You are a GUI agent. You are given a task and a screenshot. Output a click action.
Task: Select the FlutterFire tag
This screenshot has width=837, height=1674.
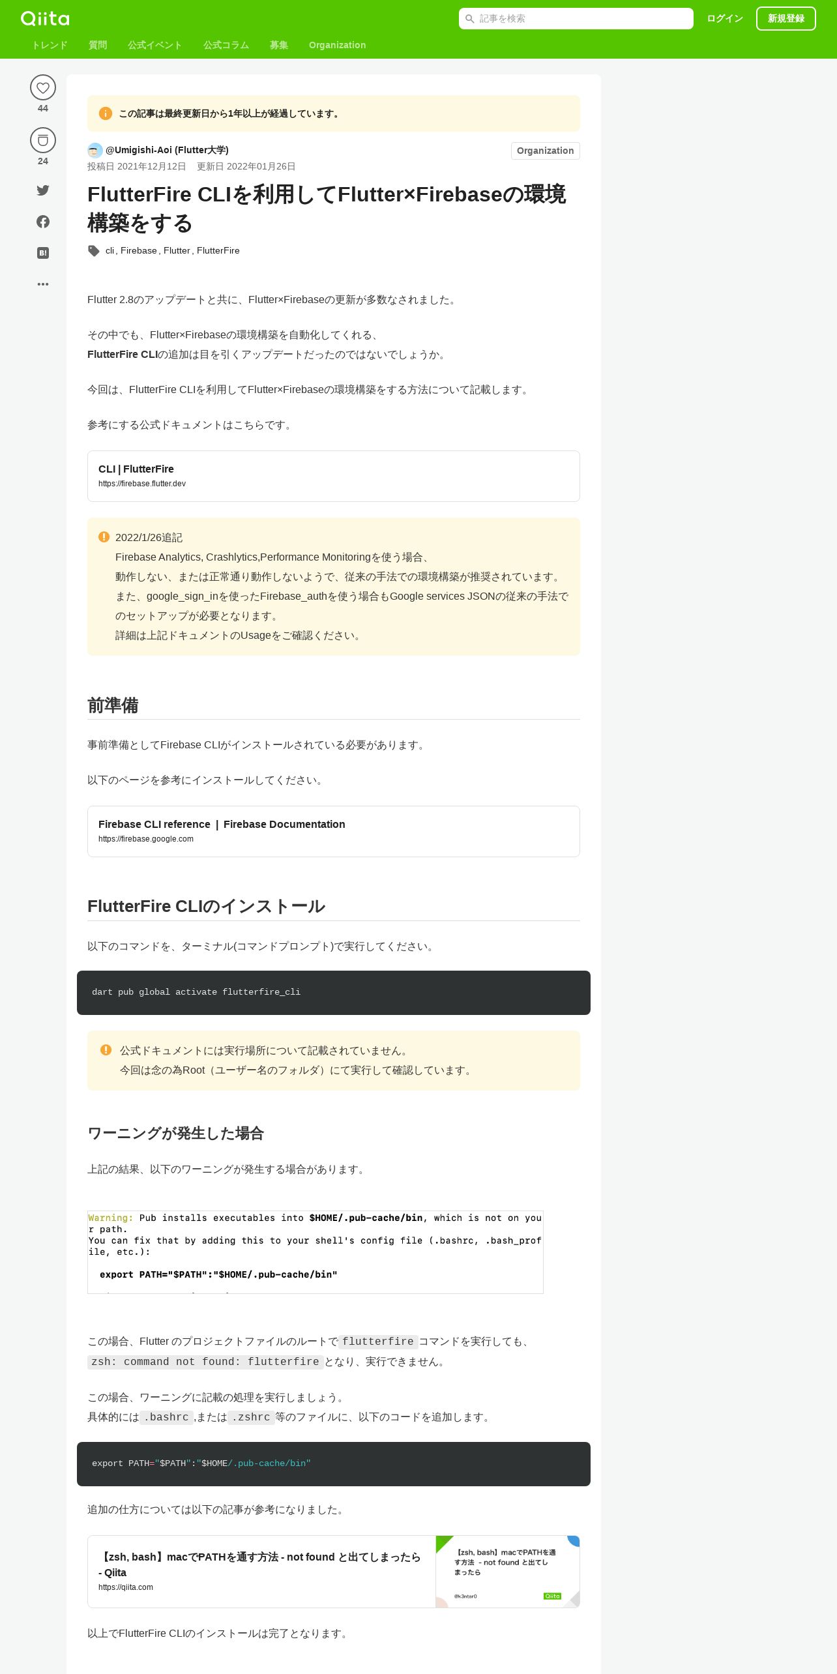point(218,250)
